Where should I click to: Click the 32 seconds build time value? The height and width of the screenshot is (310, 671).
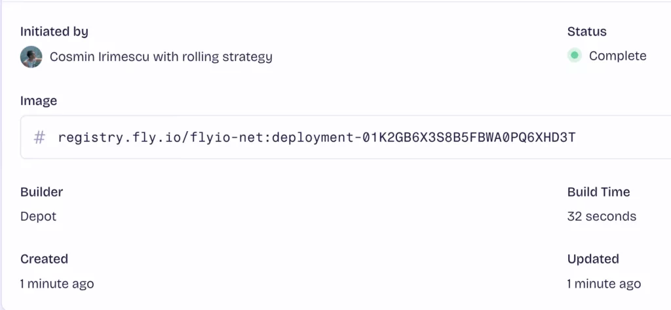(602, 216)
